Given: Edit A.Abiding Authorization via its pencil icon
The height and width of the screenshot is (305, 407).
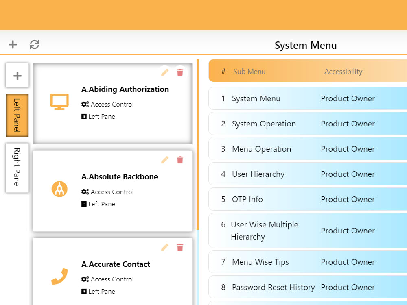Looking at the screenshot, I should click(164, 72).
